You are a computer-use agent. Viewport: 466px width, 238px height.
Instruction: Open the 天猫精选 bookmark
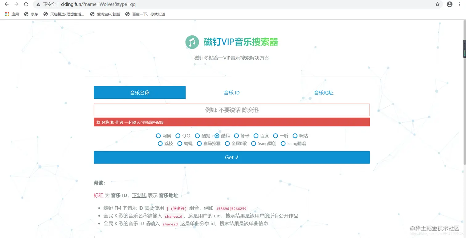[x=64, y=14]
